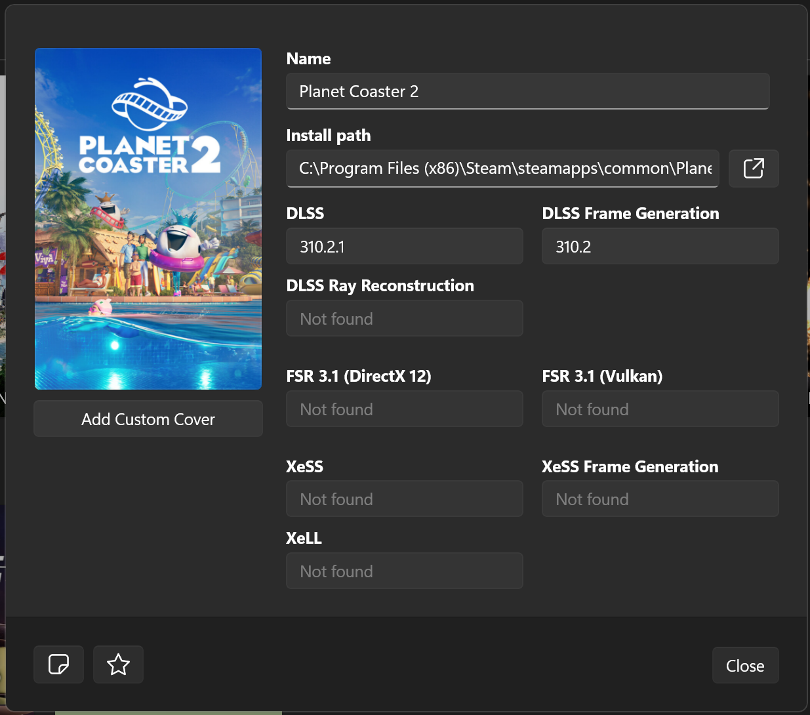Click the Install path heading label

click(x=329, y=136)
